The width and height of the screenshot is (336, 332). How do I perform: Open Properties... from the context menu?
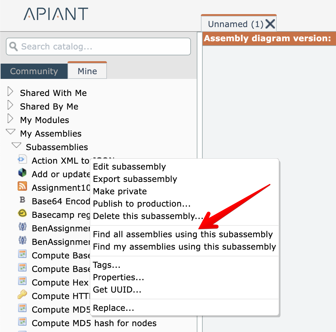tap(118, 277)
